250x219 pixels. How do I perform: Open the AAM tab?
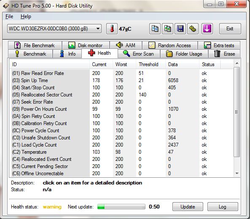click(126, 45)
